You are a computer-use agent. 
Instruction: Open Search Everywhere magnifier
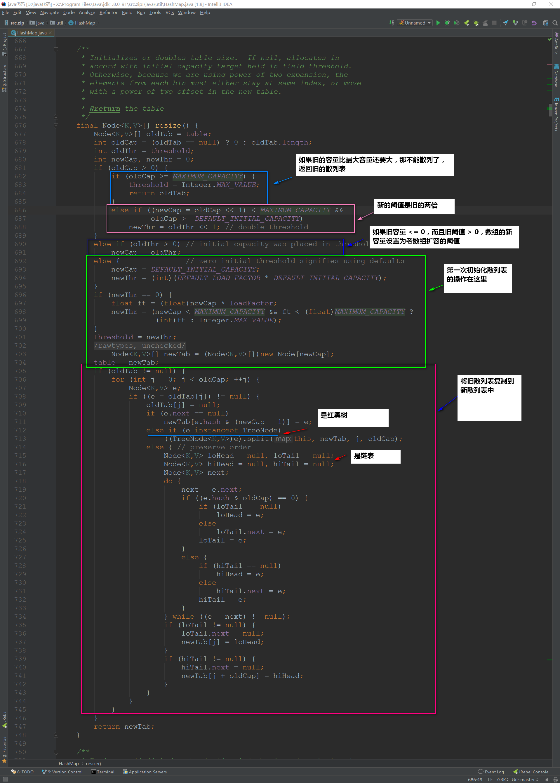point(555,23)
